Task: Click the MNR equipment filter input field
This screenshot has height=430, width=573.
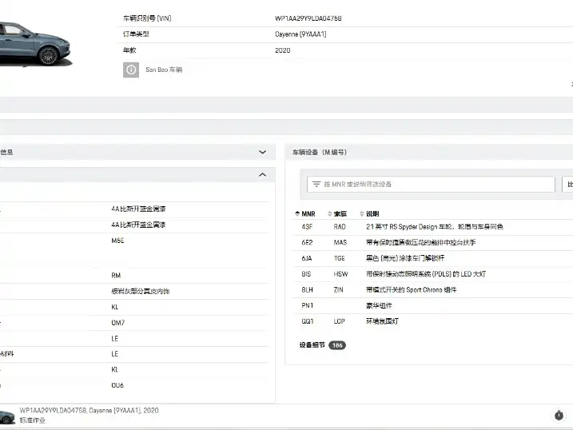Action: coord(432,184)
